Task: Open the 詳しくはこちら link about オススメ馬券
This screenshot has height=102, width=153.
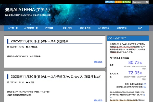Action: 144,95
